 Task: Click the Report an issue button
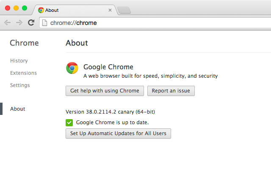[x=171, y=91]
